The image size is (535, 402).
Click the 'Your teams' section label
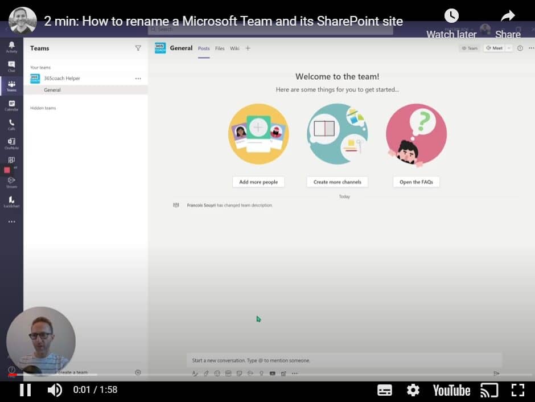(x=40, y=68)
